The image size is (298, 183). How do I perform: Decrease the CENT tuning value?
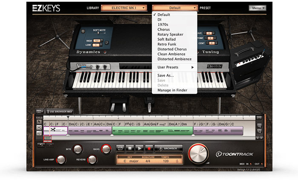pyautogui.click(x=207, y=43)
